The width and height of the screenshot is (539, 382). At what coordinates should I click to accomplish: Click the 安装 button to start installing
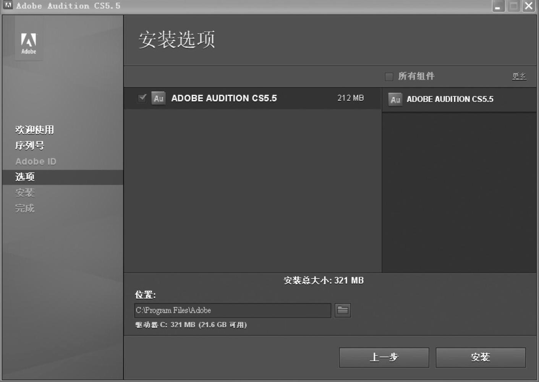[481, 358]
